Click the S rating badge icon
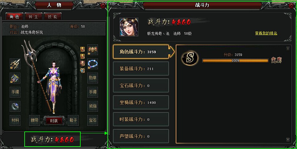Screen dimensions: 297x149 (190, 58)
